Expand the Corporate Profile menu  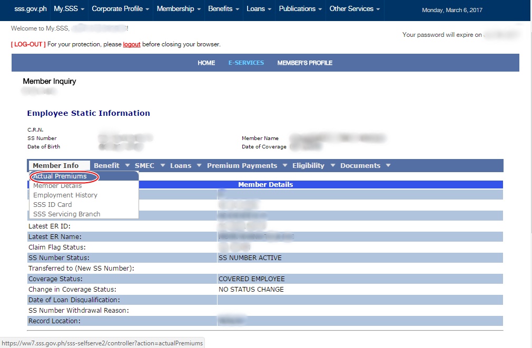(121, 9)
